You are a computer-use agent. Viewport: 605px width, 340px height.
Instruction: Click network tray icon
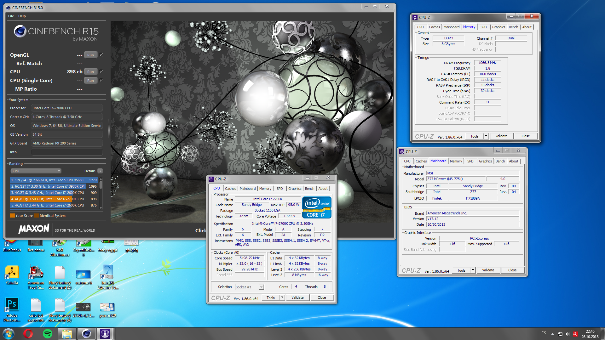coord(560,334)
